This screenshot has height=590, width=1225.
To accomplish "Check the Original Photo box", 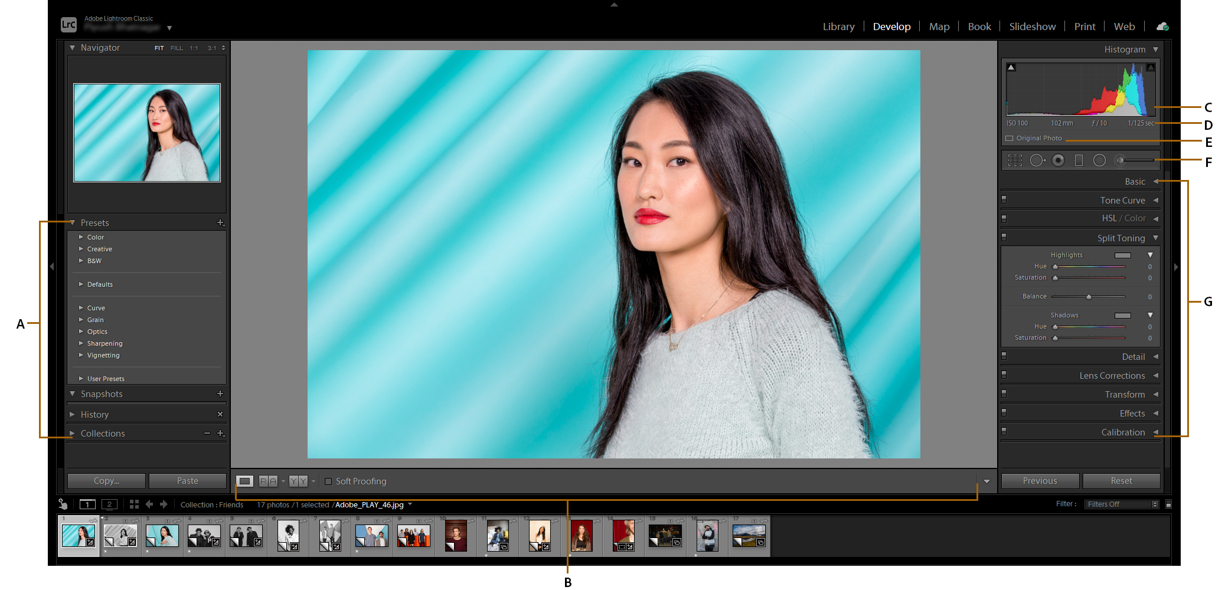I will click(1010, 139).
